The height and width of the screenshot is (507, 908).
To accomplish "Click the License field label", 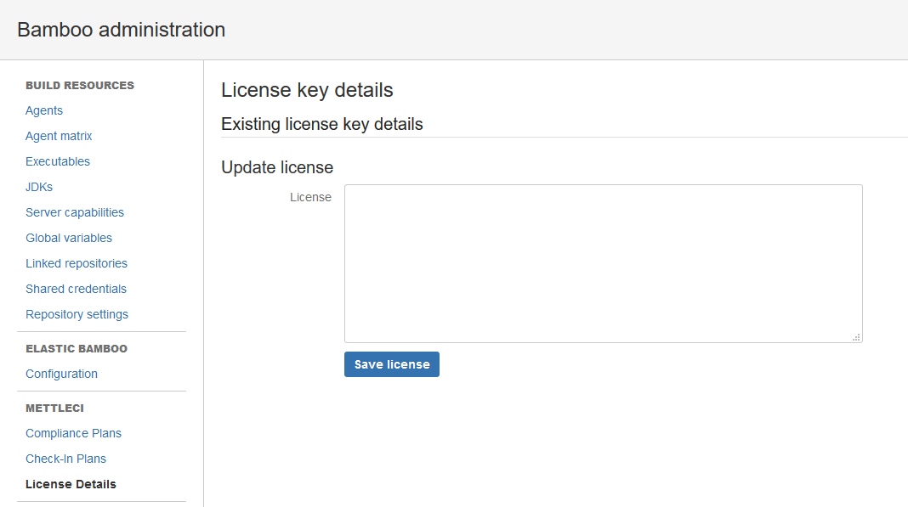I will (310, 197).
